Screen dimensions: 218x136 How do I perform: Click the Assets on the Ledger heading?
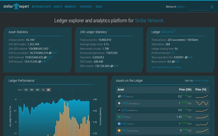pyautogui.click(x=129, y=81)
